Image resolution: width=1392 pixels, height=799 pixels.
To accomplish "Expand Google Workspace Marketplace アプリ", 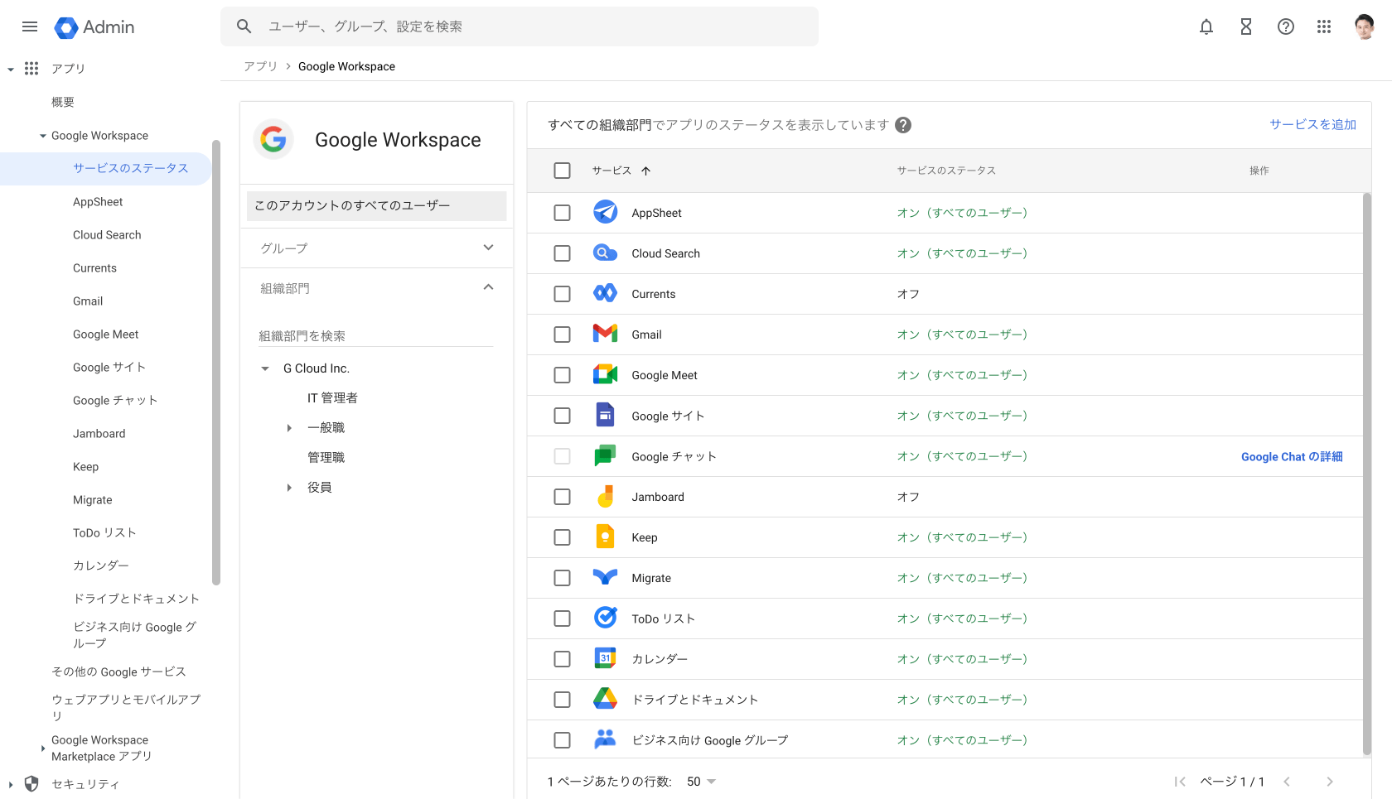I will click(x=43, y=748).
